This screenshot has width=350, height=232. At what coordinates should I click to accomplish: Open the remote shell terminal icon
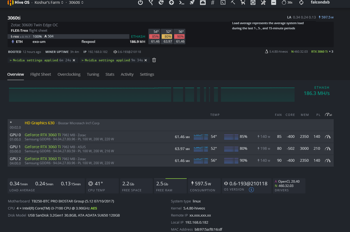click(223, 2)
